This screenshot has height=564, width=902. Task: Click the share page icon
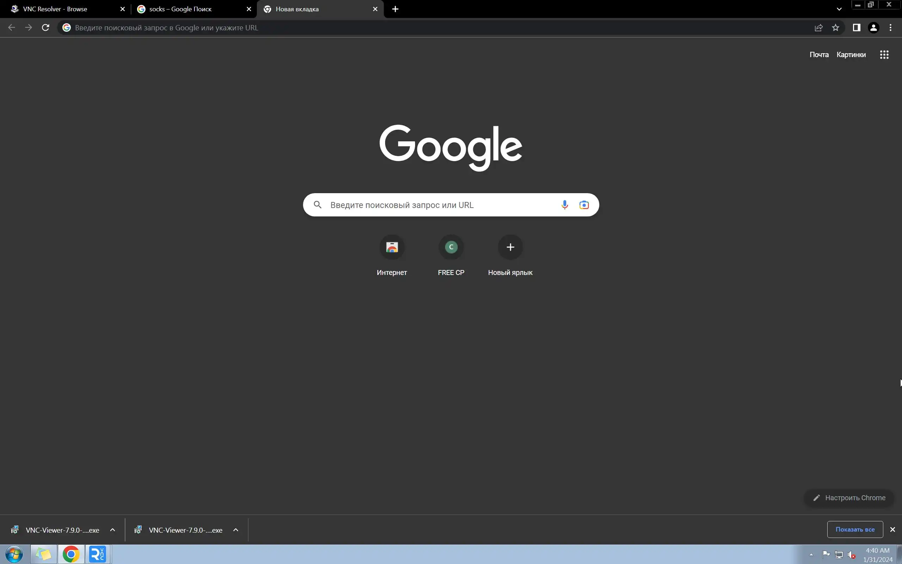818,27
